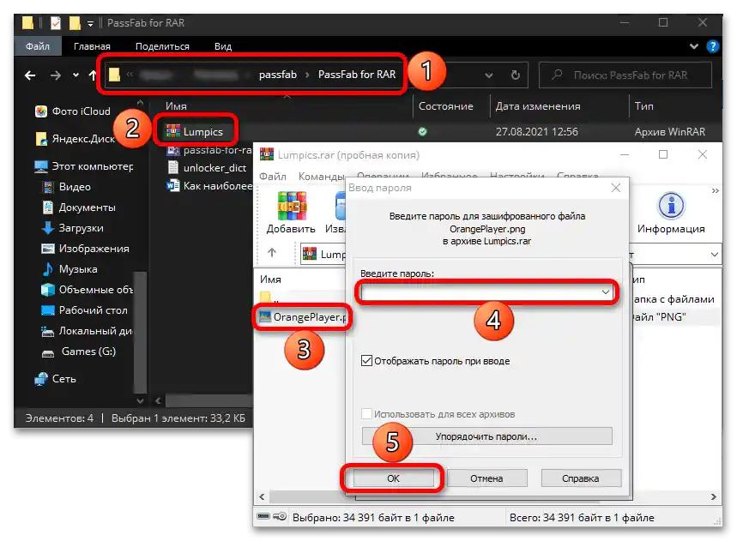The width and height of the screenshot is (737, 541).
Task: Select Яндекс.Диск in the sidebar
Action: [76, 139]
